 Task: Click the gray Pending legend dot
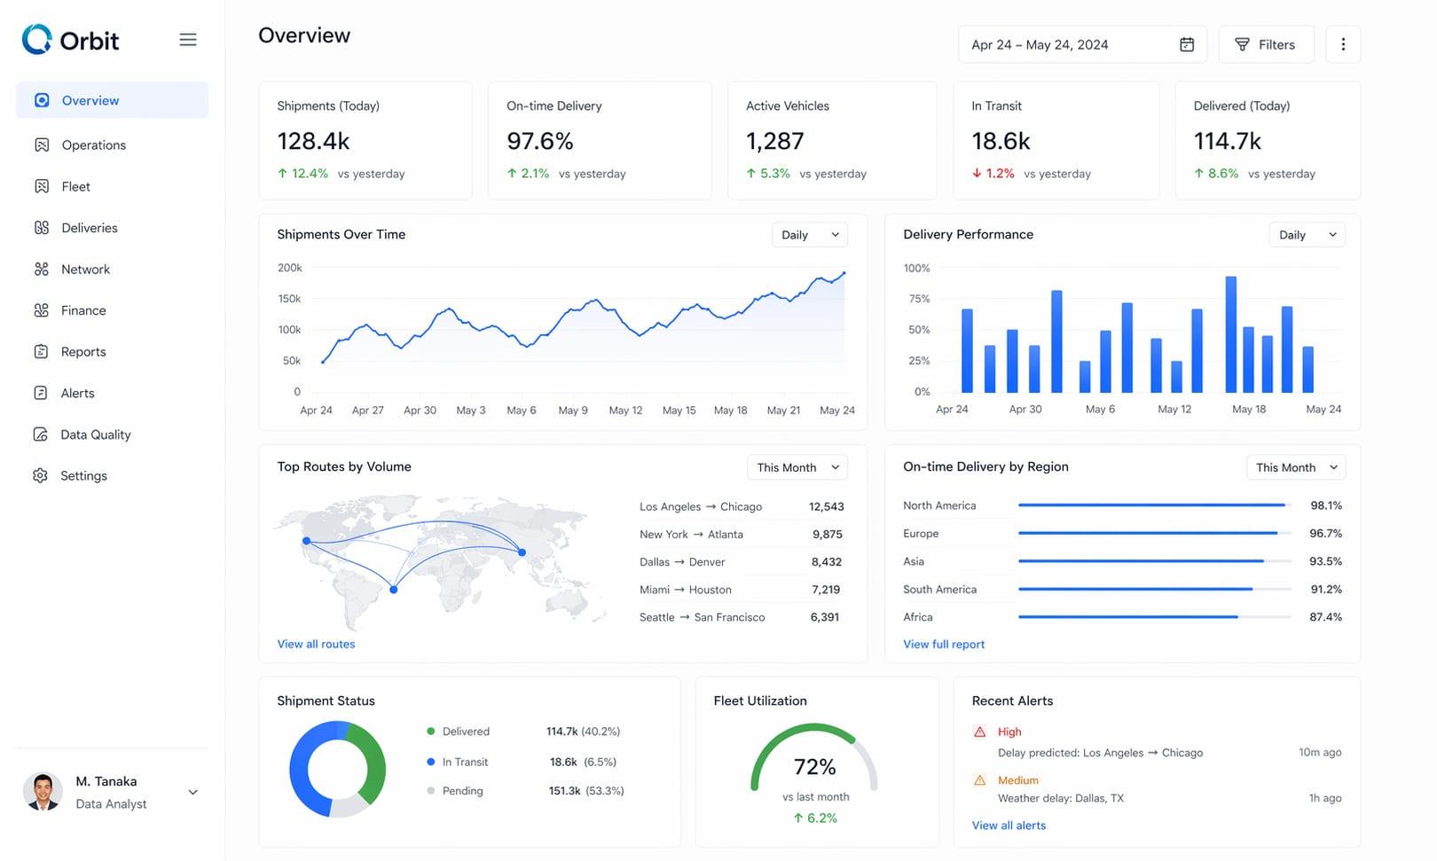(x=431, y=790)
